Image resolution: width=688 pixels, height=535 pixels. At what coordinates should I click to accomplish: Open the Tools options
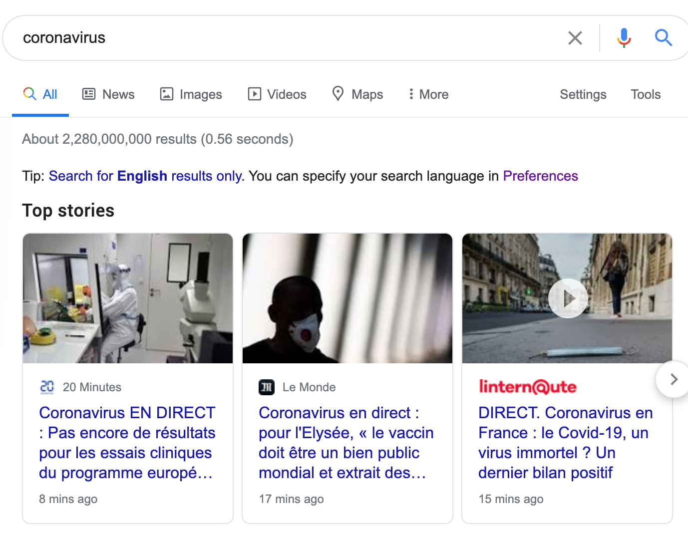point(645,94)
